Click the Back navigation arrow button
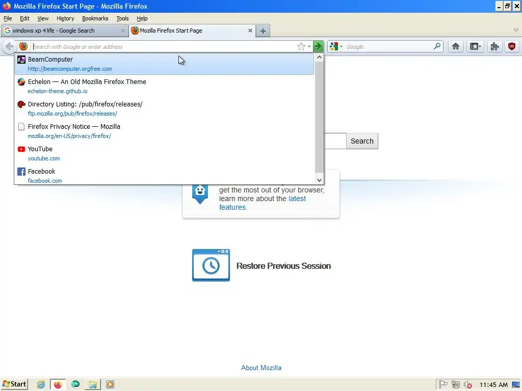 click(x=9, y=46)
